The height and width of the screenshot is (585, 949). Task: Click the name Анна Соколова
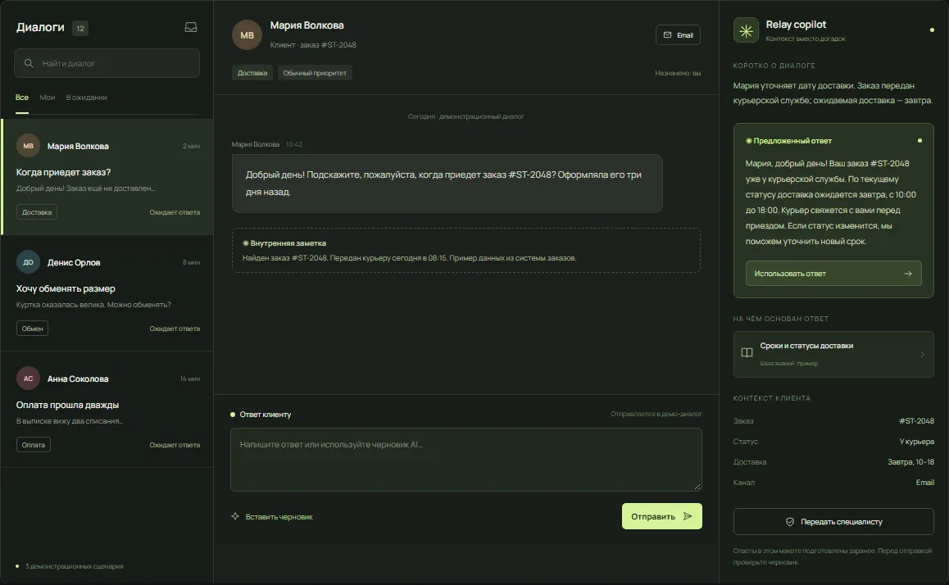[78, 379]
